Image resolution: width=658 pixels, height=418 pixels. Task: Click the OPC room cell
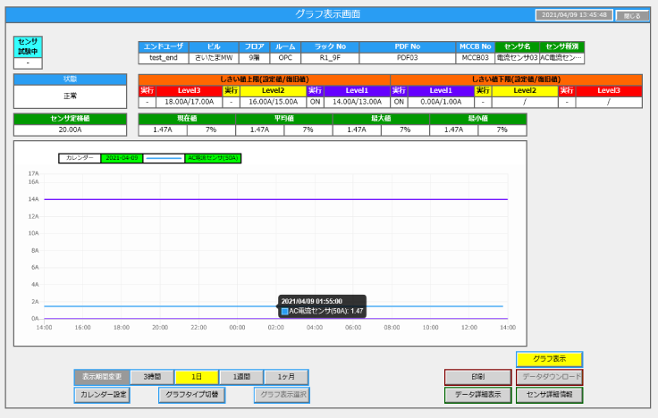click(x=285, y=58)
